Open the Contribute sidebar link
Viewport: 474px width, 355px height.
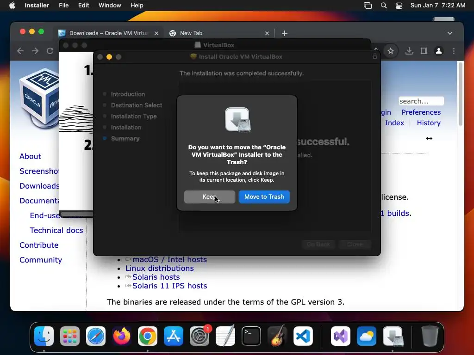[x=39, y=245]
